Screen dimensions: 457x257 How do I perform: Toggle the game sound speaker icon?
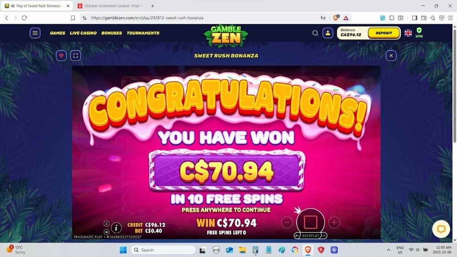[x=106, y=232]
